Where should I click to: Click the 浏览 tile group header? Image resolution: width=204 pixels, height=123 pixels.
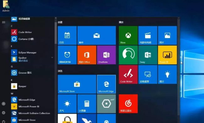pyautogui.click(x=60, y=71)
